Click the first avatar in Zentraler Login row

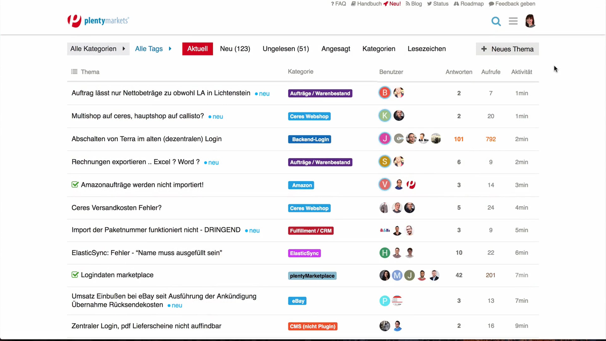point(385,326)
